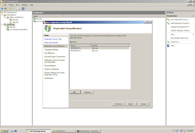This screenshot has height=133, width=195.
Task: Toggle the console tree toolbar icon
Action: coord(14,9)
